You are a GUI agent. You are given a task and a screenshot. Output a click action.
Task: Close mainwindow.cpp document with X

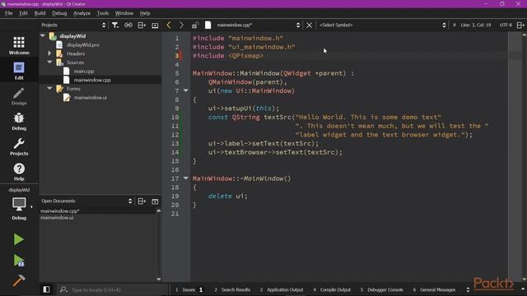tap(310, 25)
